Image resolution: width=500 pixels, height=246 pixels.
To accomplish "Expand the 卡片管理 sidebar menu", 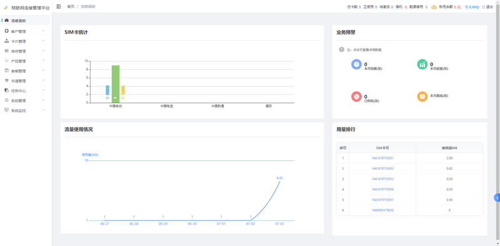I will 26,41.
